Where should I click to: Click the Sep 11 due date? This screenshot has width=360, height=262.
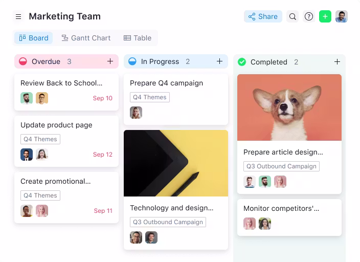click(x=103, y=211)
